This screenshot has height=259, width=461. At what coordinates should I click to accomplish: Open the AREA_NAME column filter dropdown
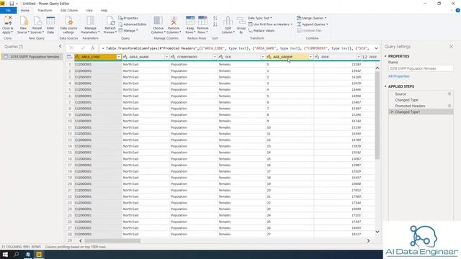166,57
